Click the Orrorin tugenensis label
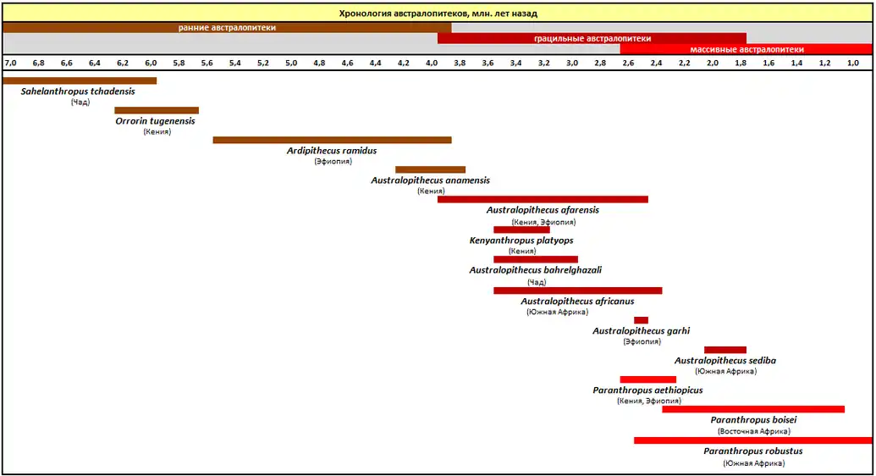The image size is (876, 476). tap(155, 121)
